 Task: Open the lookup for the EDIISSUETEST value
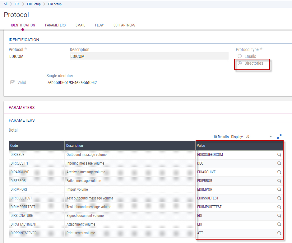pos(279,198)
